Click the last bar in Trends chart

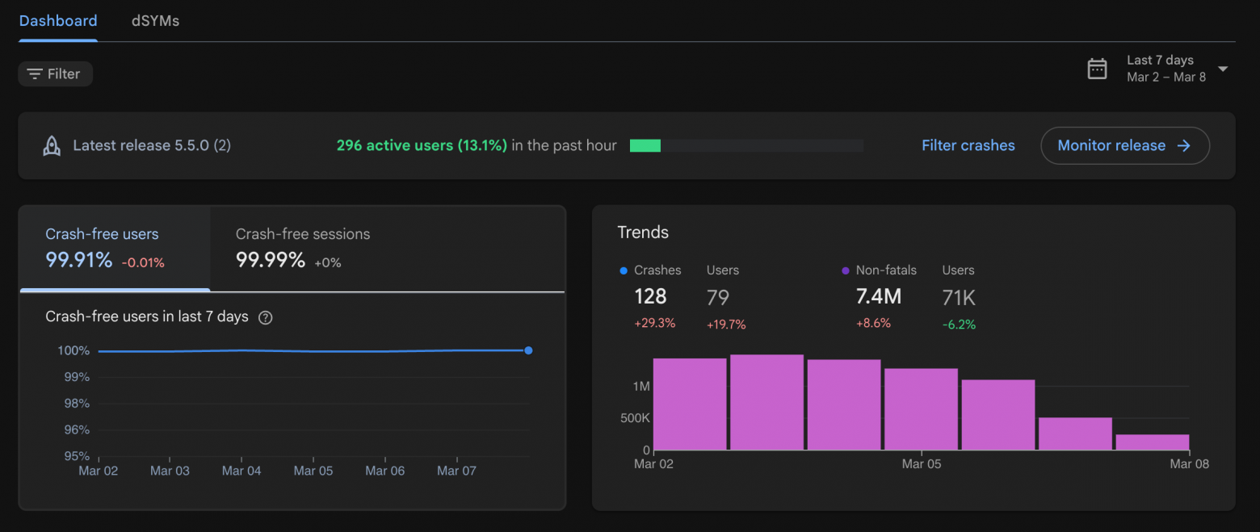pos(1153,442)
